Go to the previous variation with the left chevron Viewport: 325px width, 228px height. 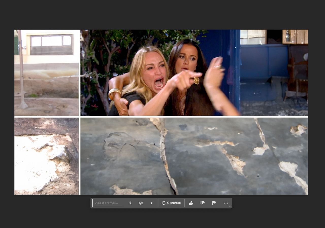point(130,203)
